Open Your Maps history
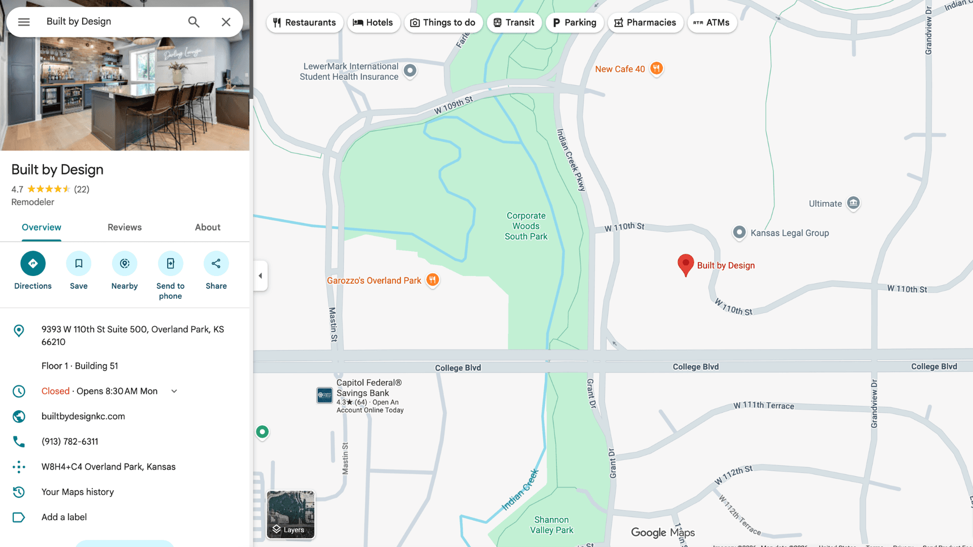The width and height of the screenshot is (973, 547). 78,492
